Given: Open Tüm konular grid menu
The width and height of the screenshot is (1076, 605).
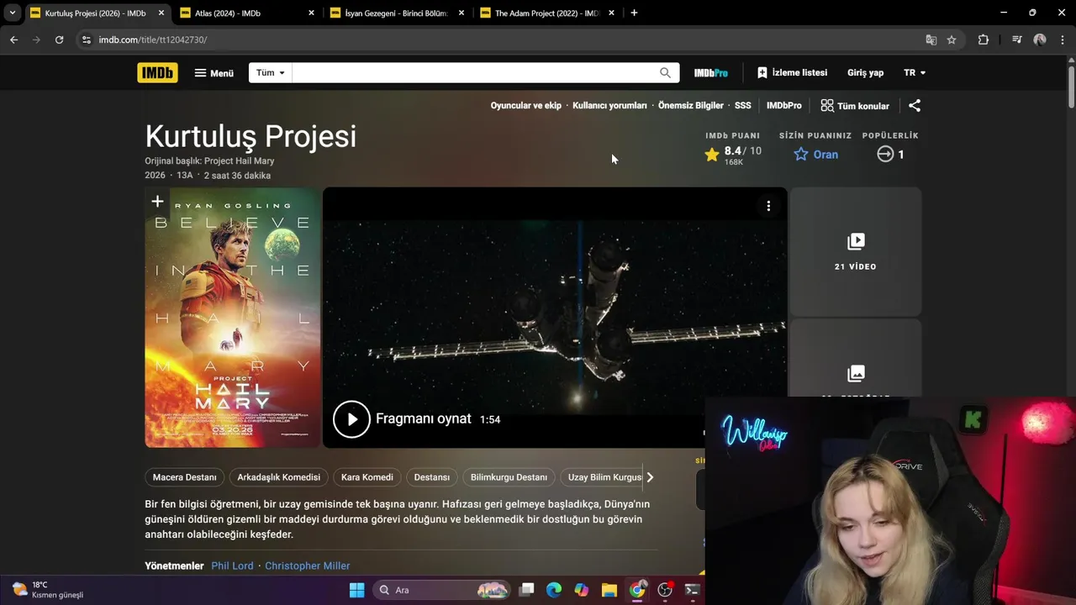Looking at the screenshot, I should coord(855,106).
